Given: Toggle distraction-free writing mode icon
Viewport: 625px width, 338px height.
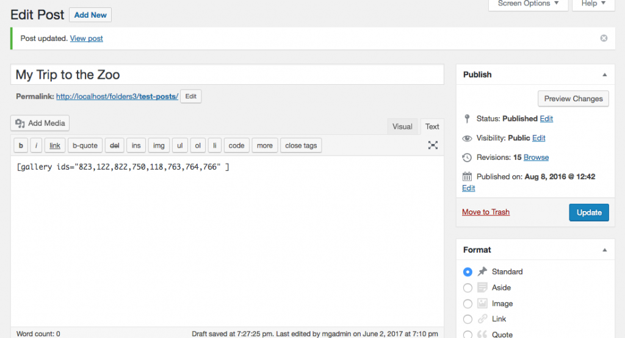Looking at the screenshot, I should click(433, 145).
